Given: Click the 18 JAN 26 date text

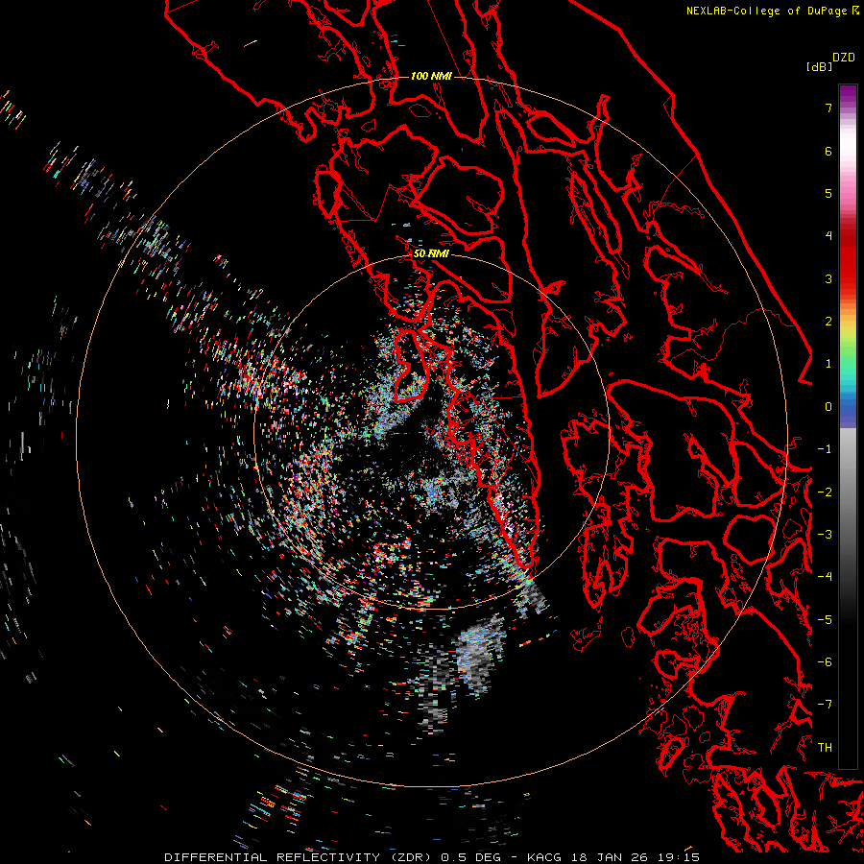Looking at the screenshot, I should pos(609,857).
